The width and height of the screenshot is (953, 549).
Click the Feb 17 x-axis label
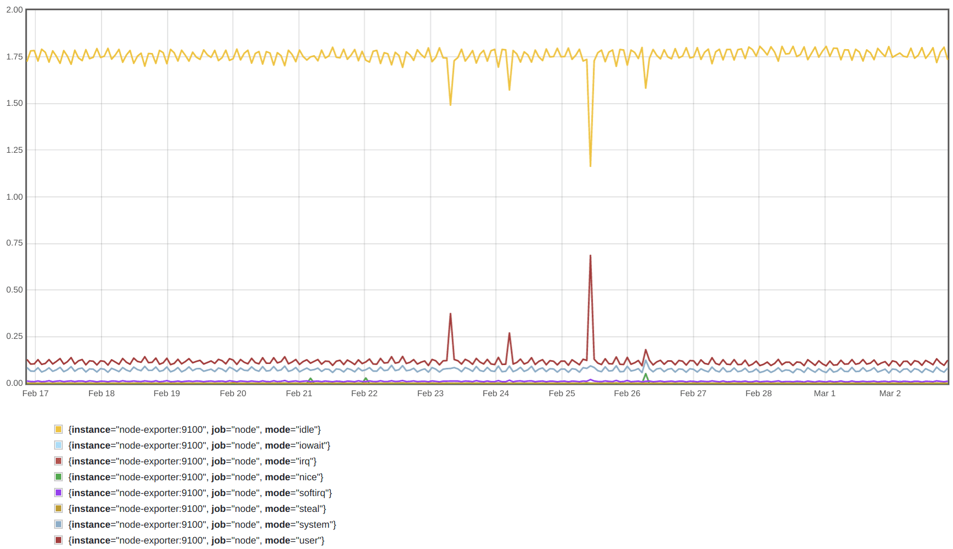35,393
